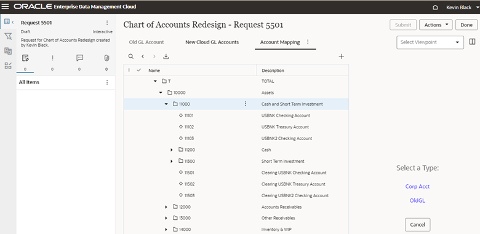Click the Done button

tap(466, 25)
